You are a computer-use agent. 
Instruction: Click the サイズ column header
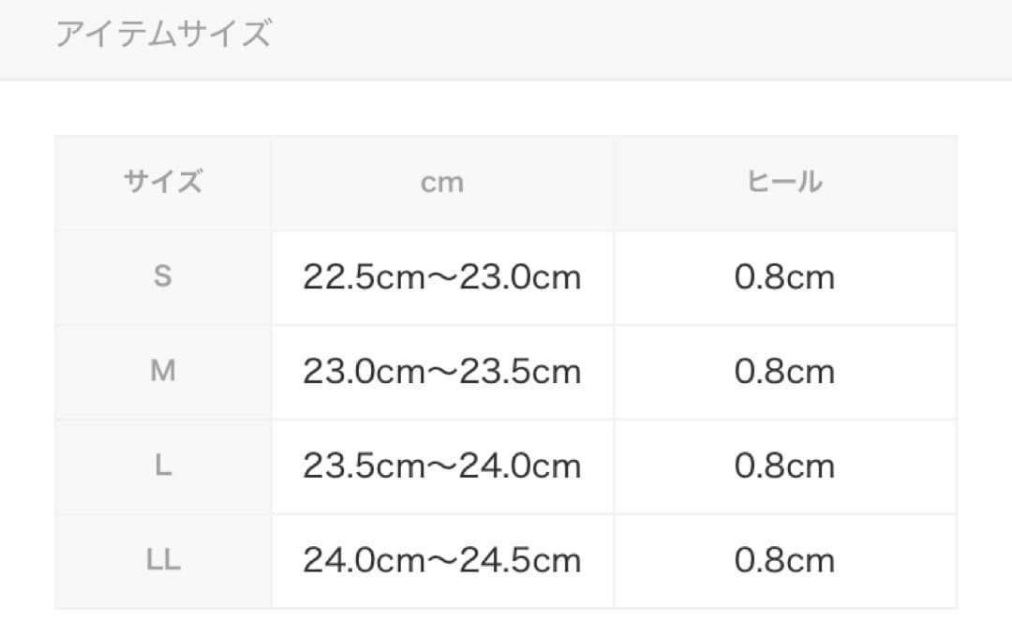163,182
